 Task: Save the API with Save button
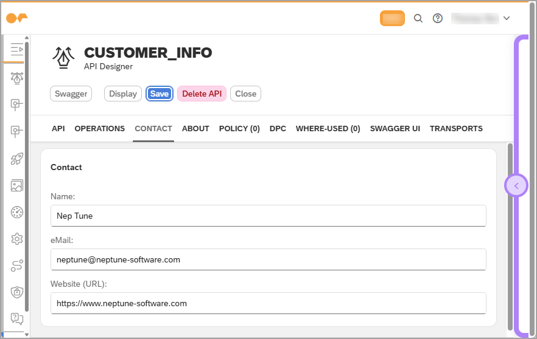pos(160,94)
